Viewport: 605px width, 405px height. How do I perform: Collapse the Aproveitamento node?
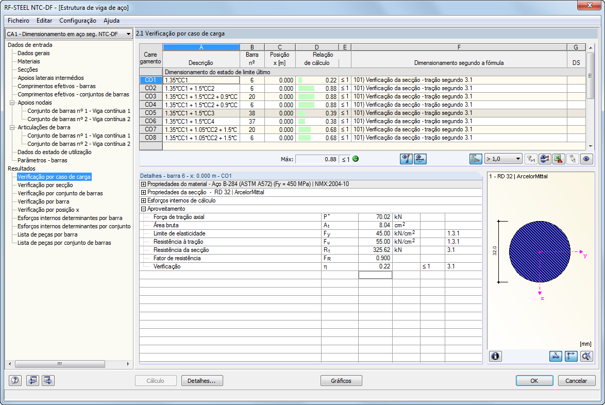144,209
